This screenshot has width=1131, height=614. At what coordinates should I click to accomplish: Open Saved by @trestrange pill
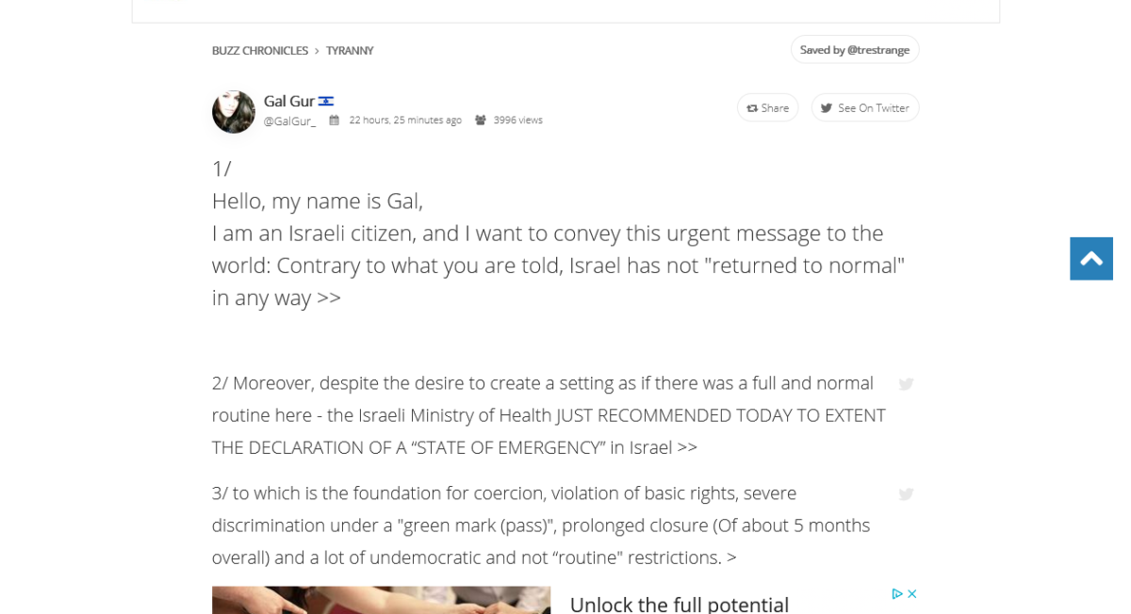855,50
